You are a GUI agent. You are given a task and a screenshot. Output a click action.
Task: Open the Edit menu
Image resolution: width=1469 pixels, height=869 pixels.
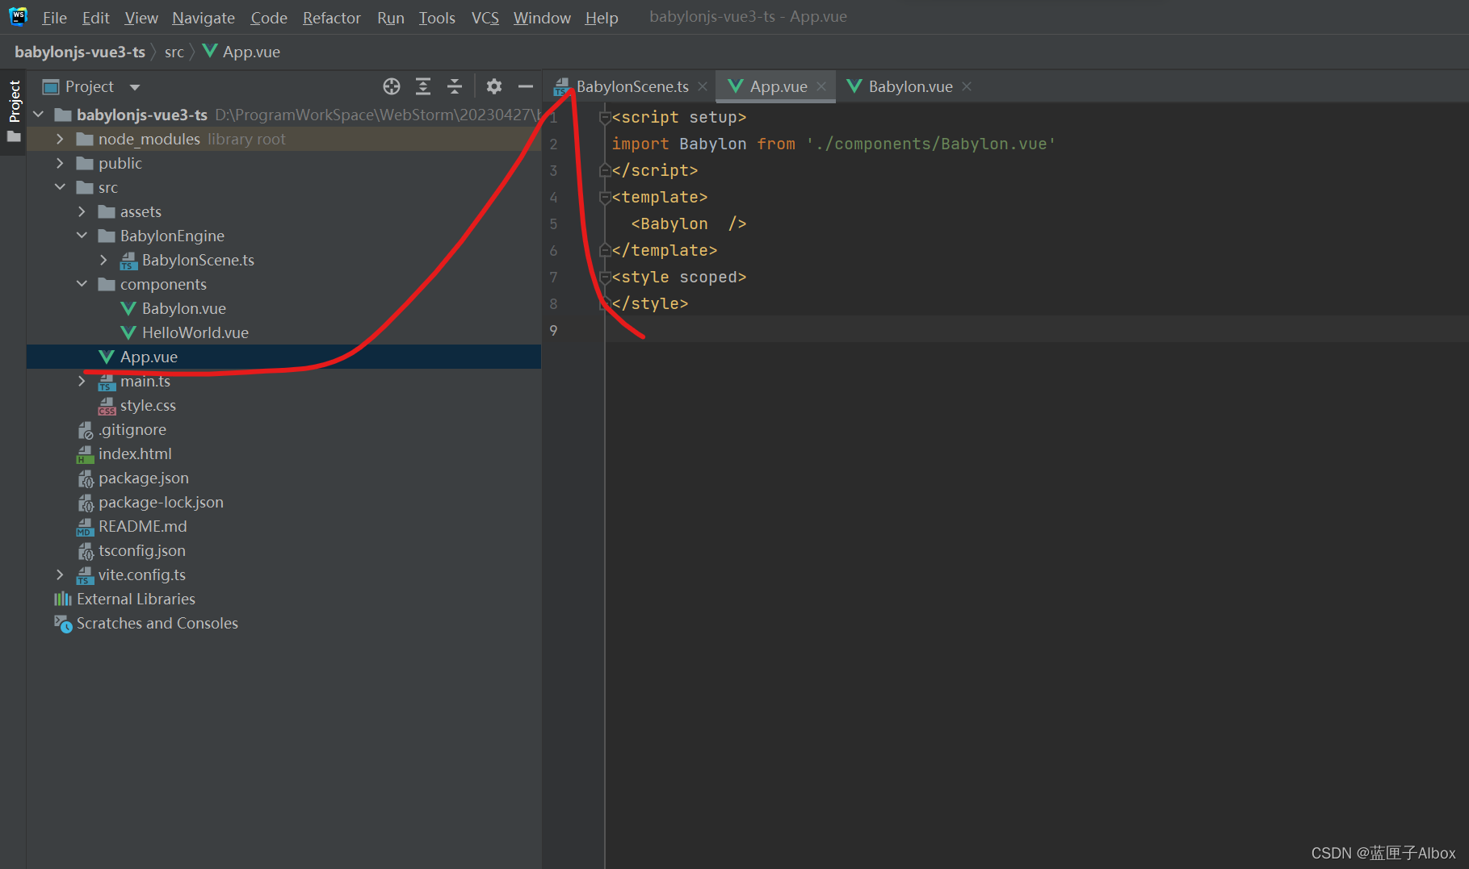pyautogui.click(x=96, y=18)
